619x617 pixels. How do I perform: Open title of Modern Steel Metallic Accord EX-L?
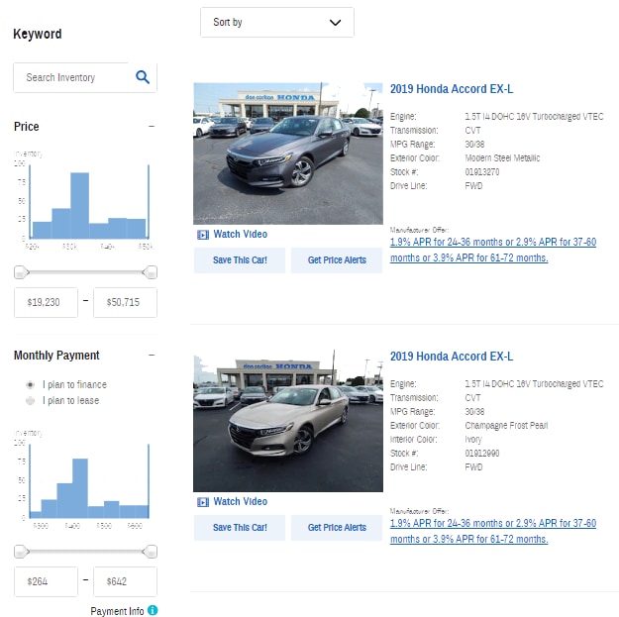click(x=452, y=89)
